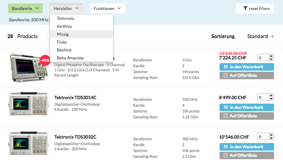
Task: Open the Standard sorting dropdown
Action: point(261,36)
